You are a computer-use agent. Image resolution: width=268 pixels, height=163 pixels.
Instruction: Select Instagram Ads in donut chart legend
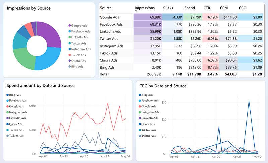coord(79,49)
